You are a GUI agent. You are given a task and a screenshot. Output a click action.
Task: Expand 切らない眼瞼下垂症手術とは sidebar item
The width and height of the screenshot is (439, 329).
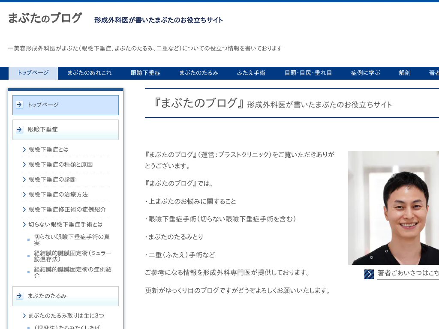click(x=66, y=224)
